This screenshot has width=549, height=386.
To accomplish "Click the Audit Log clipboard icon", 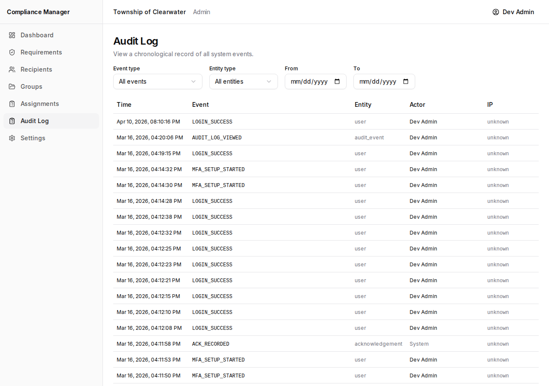I will (x=12, y=121).
